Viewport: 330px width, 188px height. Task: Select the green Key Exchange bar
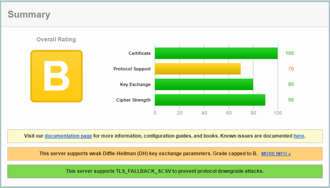click(x=203, y=84)
